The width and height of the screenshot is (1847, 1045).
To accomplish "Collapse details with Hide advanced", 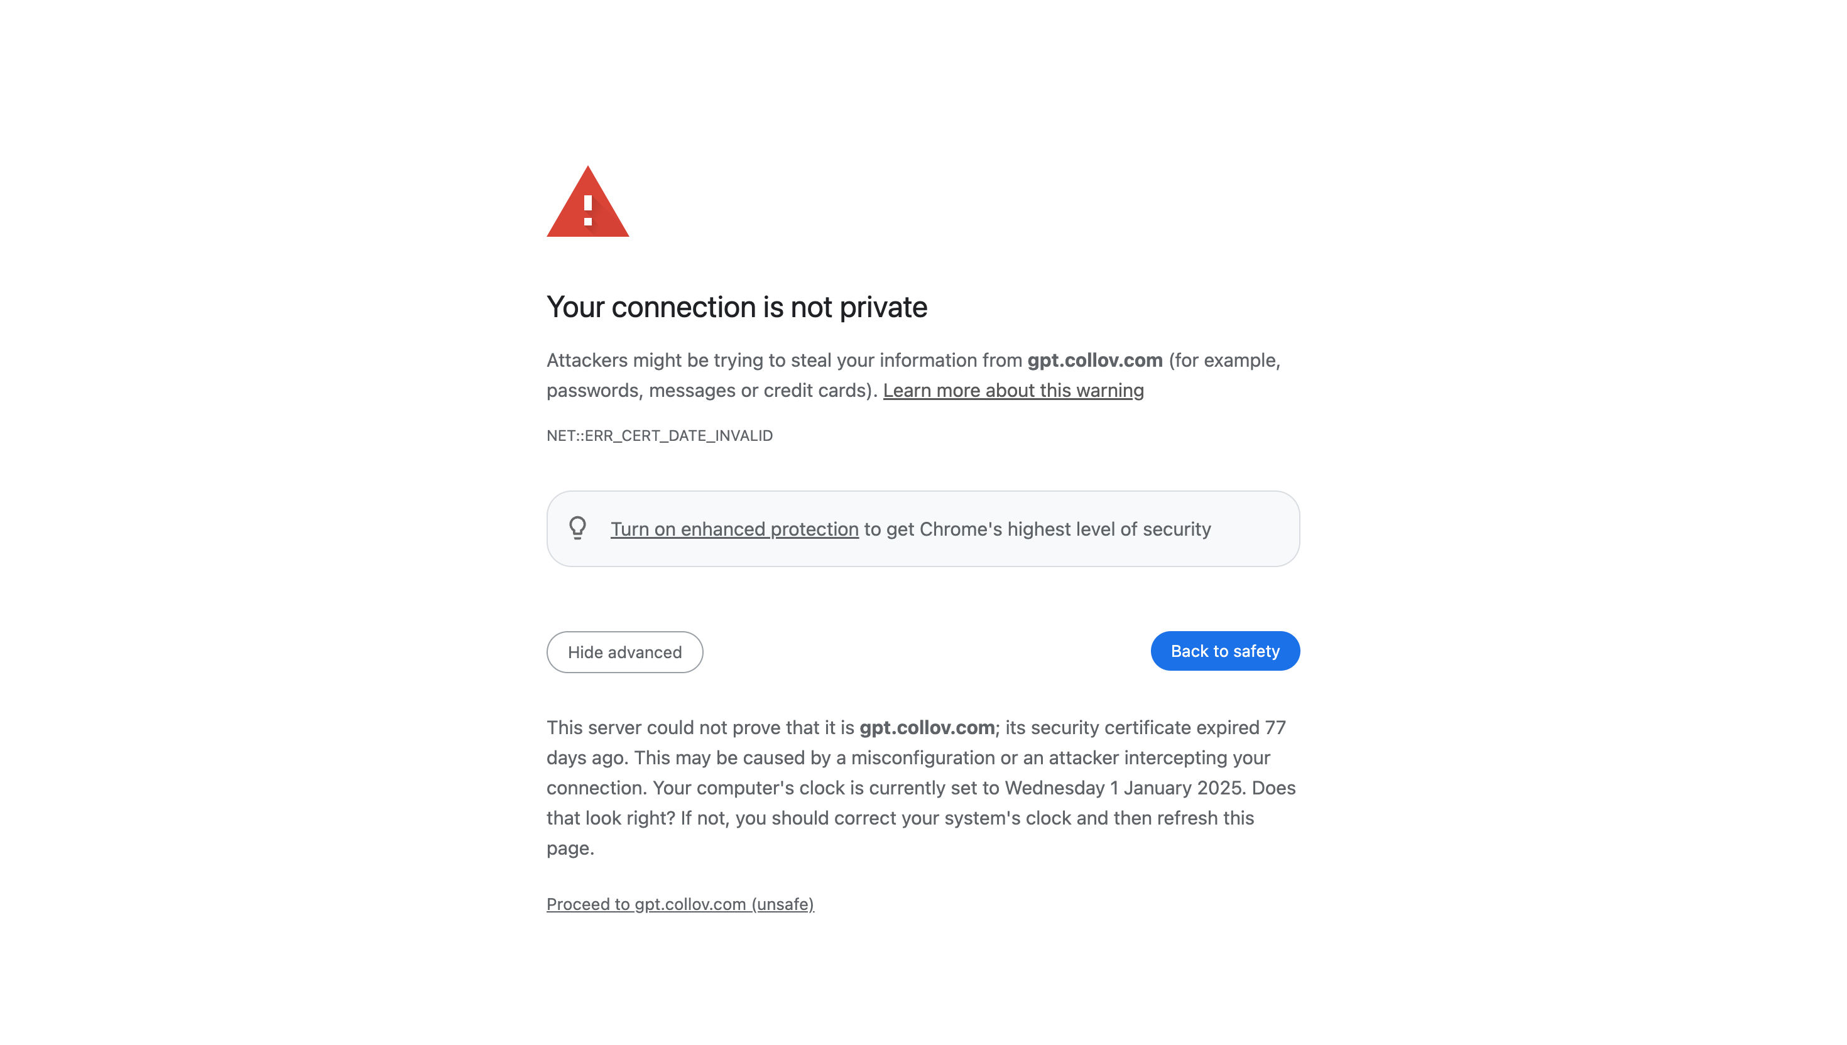I will pos(624,652).
